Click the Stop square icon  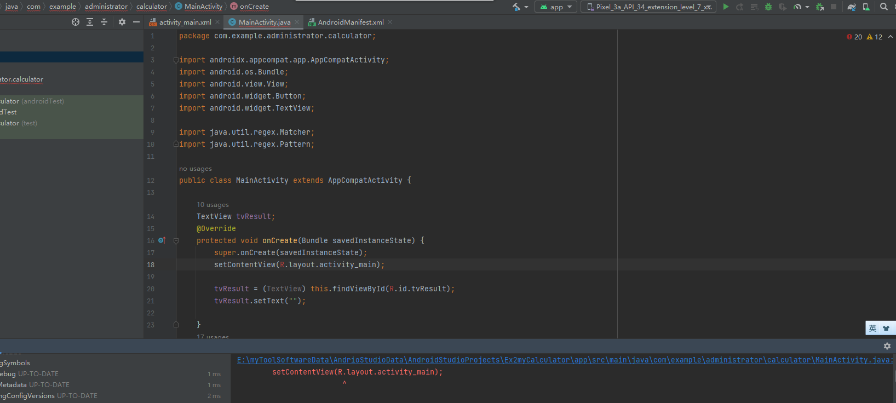834,7
